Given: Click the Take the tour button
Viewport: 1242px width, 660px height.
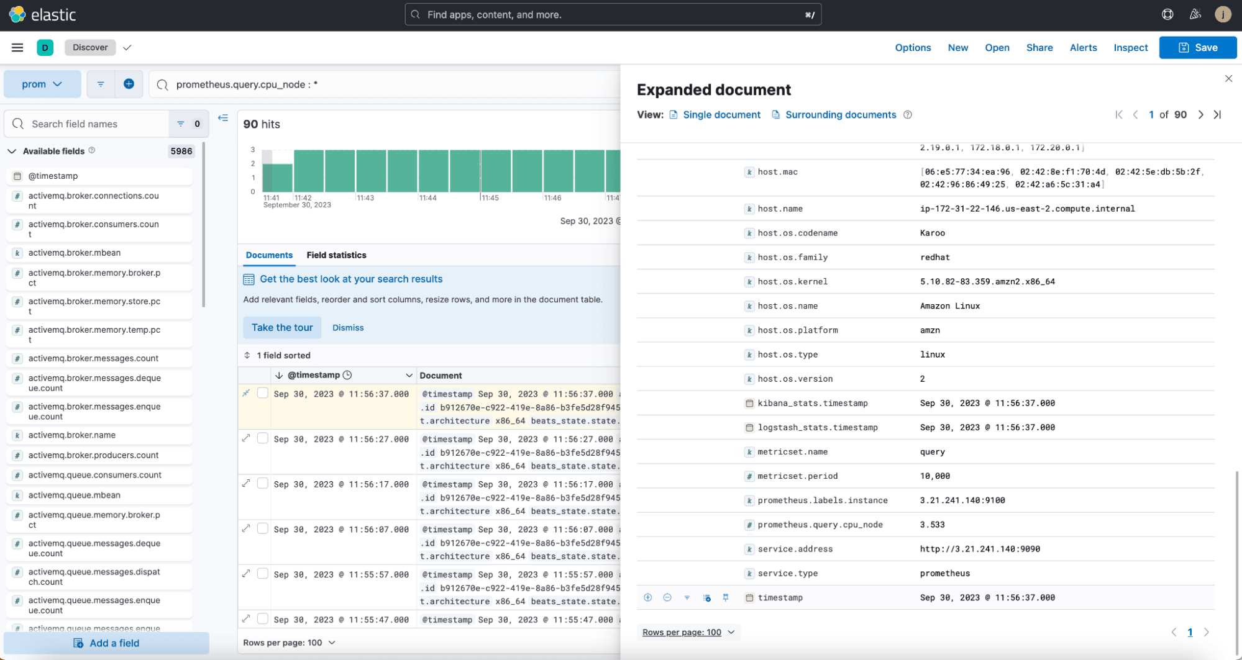Looking at the screenshot, I should [282, 327].
